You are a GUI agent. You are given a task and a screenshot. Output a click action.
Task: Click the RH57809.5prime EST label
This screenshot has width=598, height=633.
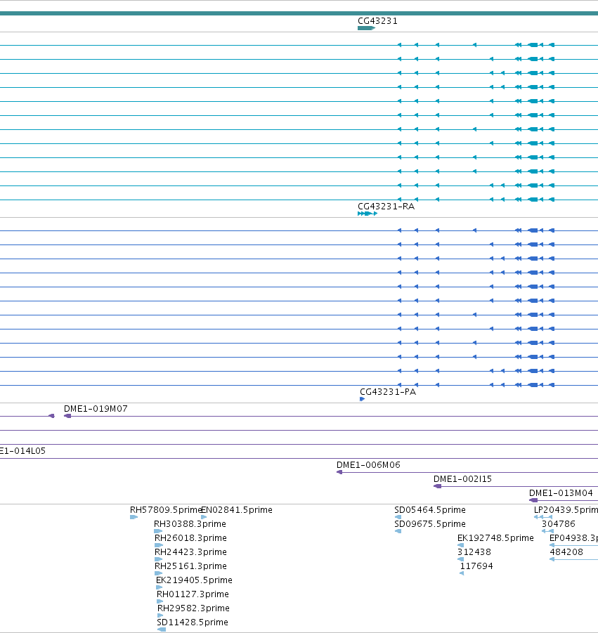166,510
